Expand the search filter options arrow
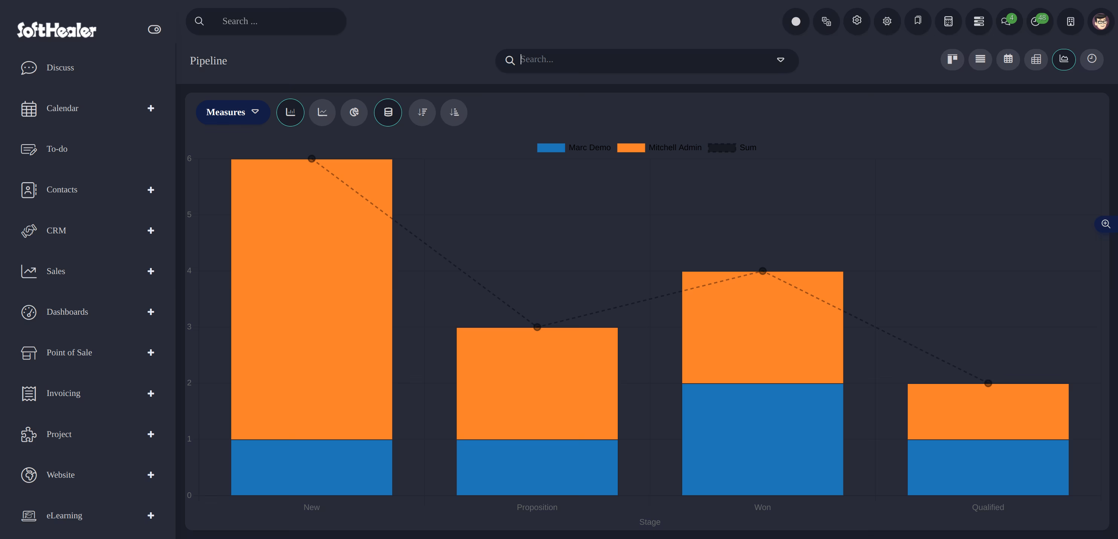 point(780,60)
